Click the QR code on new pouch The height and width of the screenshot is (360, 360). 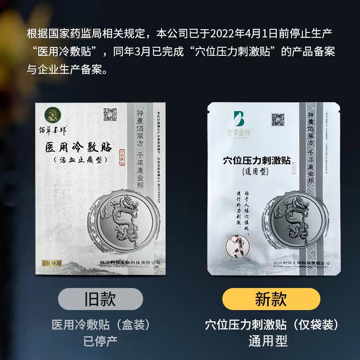tap(278, 119)
